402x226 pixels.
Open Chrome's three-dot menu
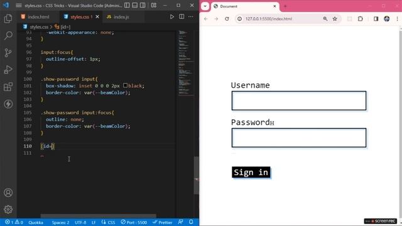[x=398, y=19]
